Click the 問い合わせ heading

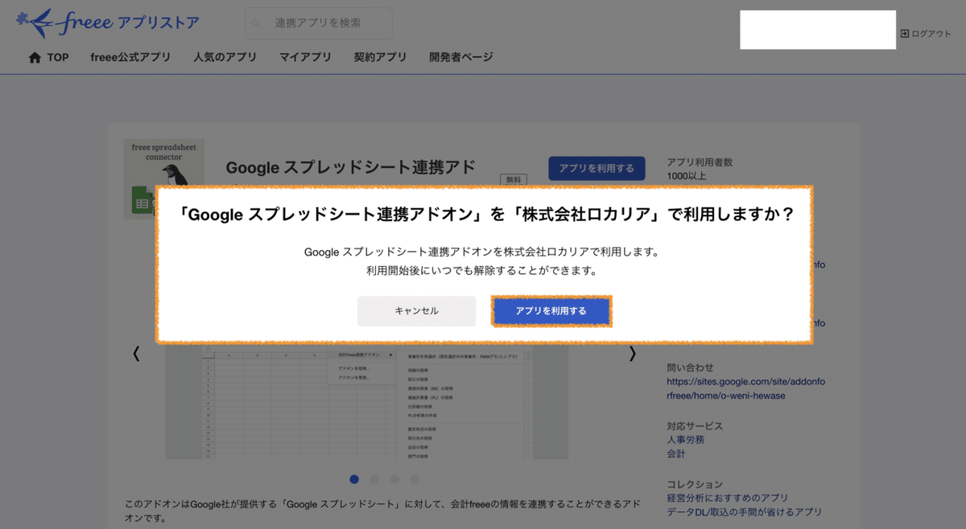[691, 367]
